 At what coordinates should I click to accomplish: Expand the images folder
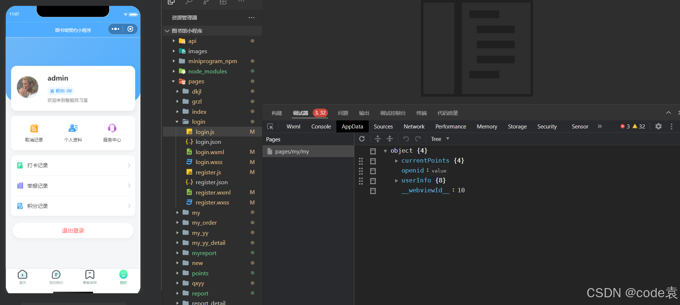tap(174, 51)
